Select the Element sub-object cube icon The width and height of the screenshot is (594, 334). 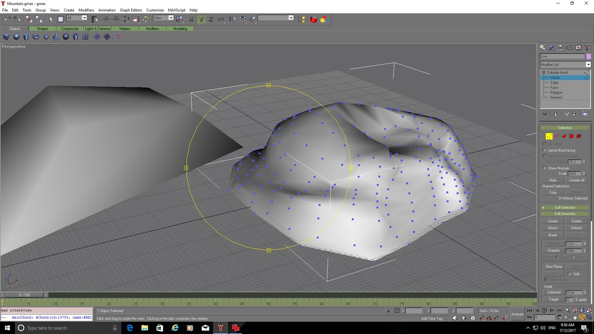click(579, 136)
